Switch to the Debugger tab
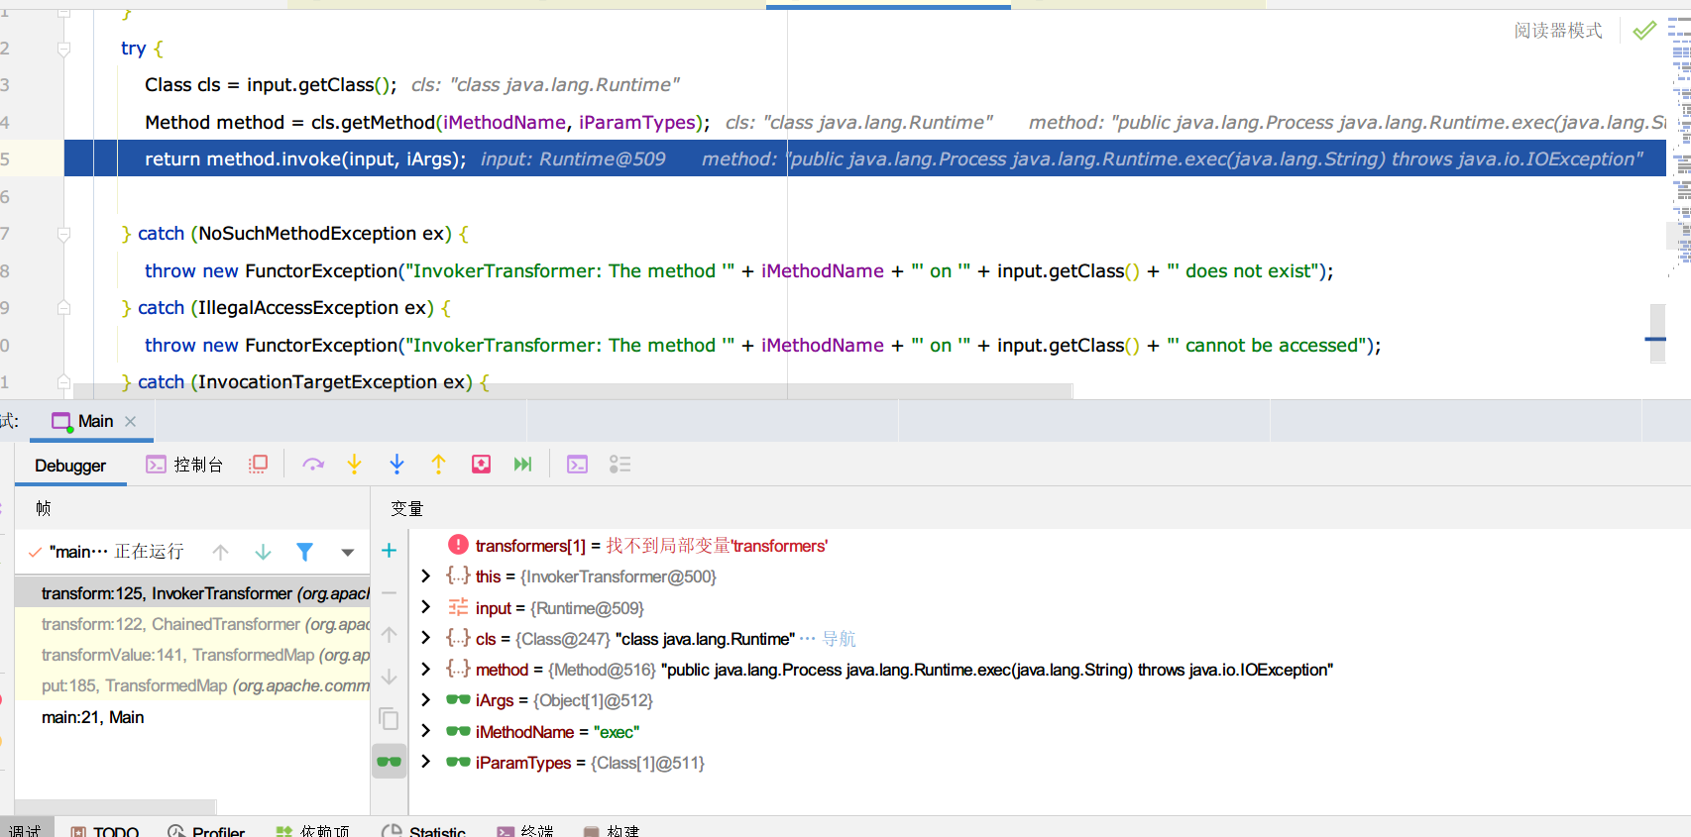This screenshot has height=837, width=1691. coord(70,466)
